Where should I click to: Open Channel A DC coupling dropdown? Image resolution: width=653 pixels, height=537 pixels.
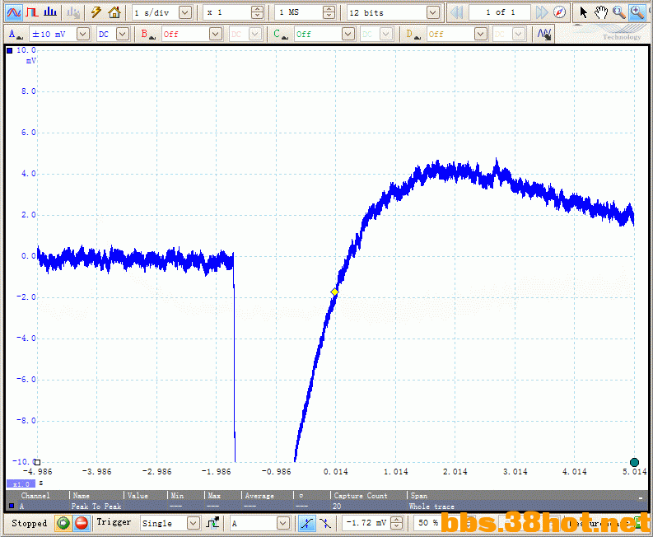click(123, 34)
